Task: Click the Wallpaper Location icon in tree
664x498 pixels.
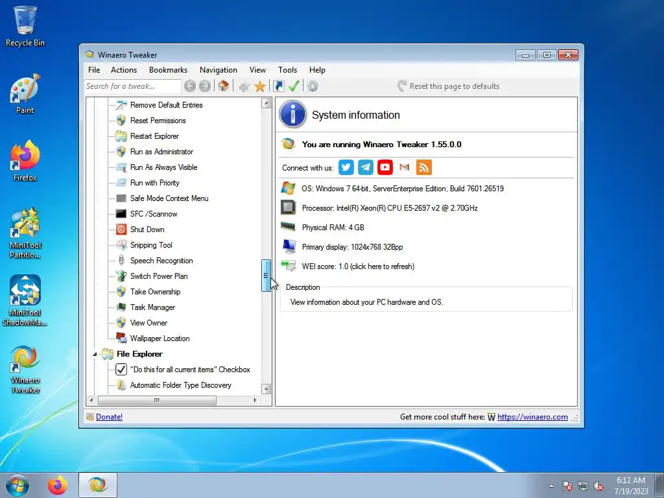Action: [121, 338]
